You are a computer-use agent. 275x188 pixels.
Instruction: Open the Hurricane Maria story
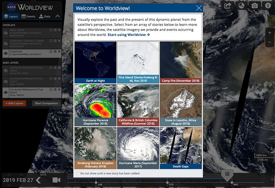tap(138, 148)
